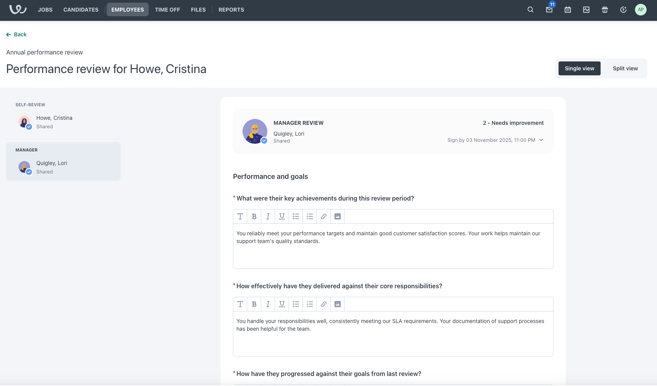Open the search icon in top bar
657x386 pixels.
tap(530, 10)
